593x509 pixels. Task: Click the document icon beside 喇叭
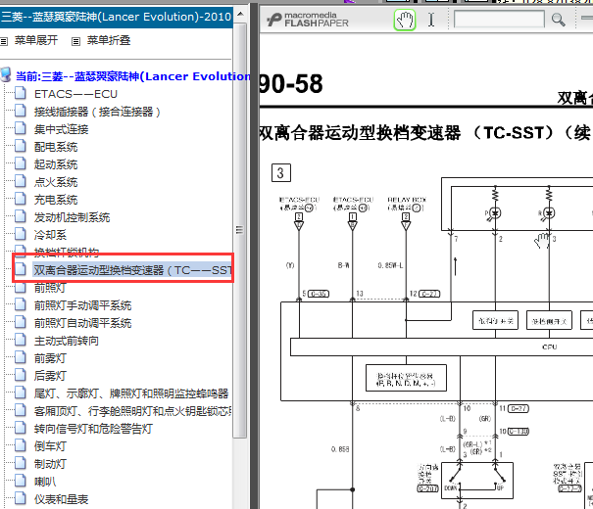tap(21, 481)
